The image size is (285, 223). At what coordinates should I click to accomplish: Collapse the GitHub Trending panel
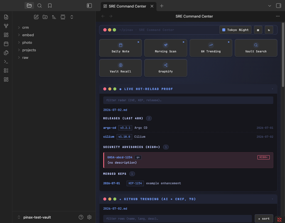pyautogui.click(x=272, y=199)
